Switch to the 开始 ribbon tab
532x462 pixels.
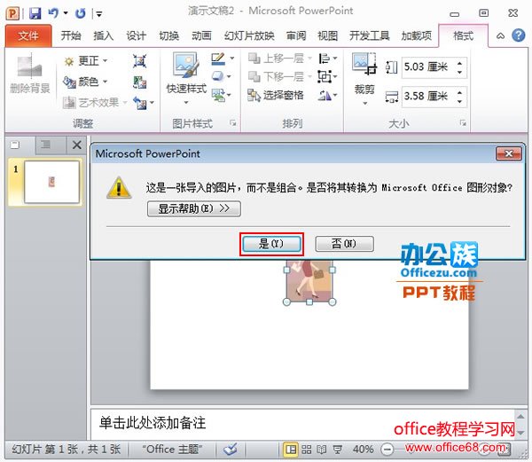(71, 35)
